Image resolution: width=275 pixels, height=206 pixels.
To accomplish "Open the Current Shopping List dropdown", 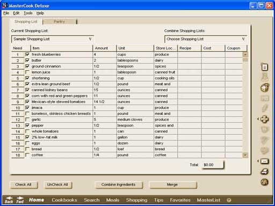I will 53,39.
